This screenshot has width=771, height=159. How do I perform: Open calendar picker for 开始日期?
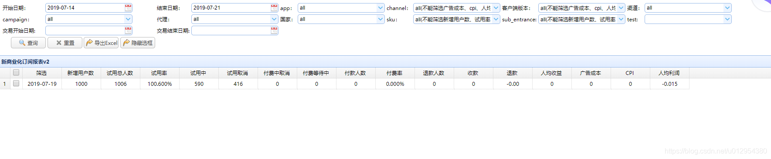(x=128, y=8)
